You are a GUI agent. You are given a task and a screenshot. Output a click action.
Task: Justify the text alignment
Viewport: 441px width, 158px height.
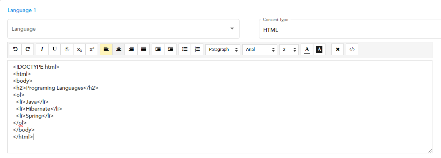(x=143, y=49)
